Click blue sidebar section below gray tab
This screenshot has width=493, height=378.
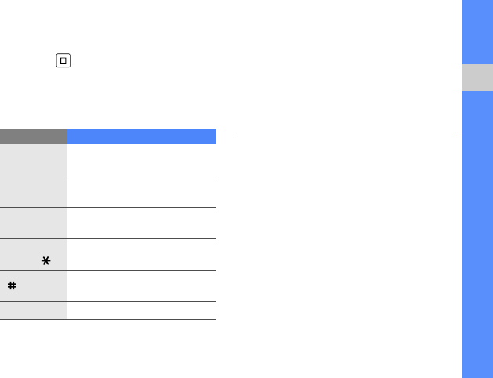coord(477,234)
